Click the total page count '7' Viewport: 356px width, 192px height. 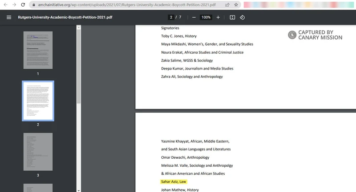180,17
